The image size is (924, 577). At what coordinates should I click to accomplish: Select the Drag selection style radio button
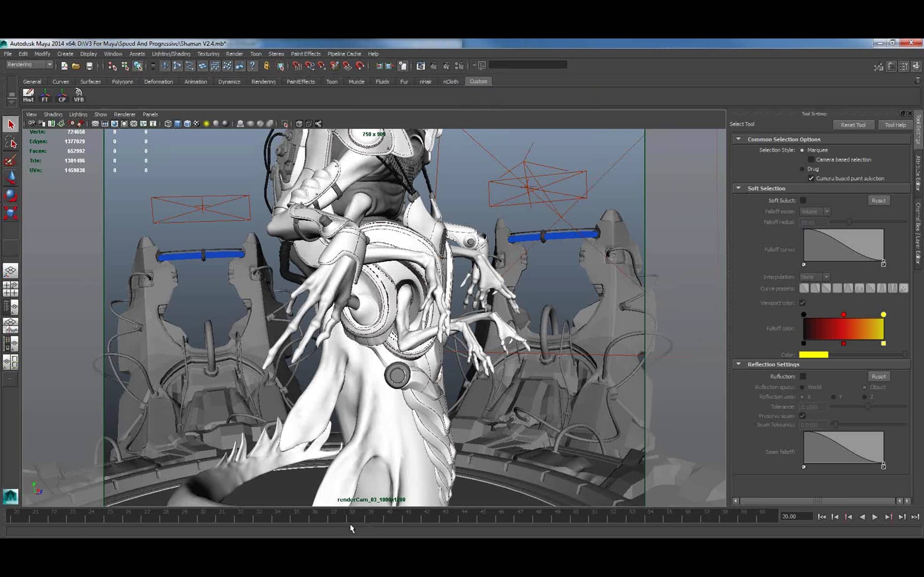coord(802,169)
